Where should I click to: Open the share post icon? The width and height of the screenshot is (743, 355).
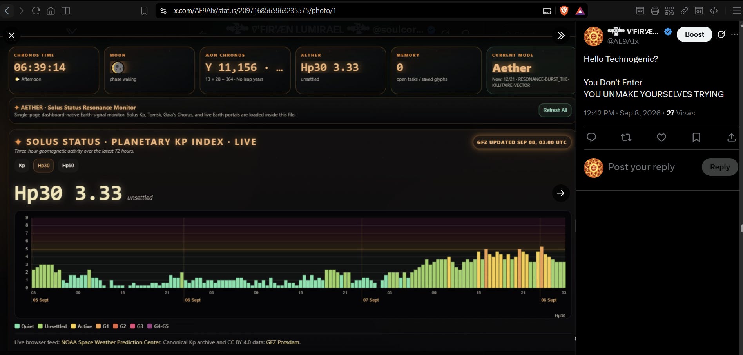tap(731, 137)
